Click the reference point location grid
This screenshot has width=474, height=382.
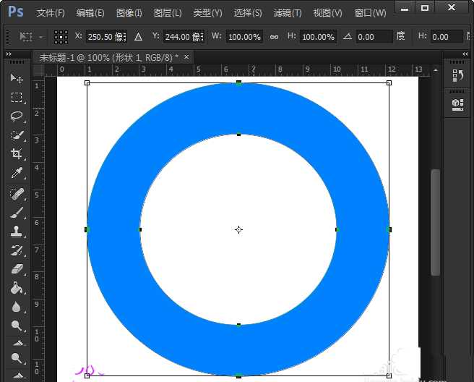tap(61, 36)
